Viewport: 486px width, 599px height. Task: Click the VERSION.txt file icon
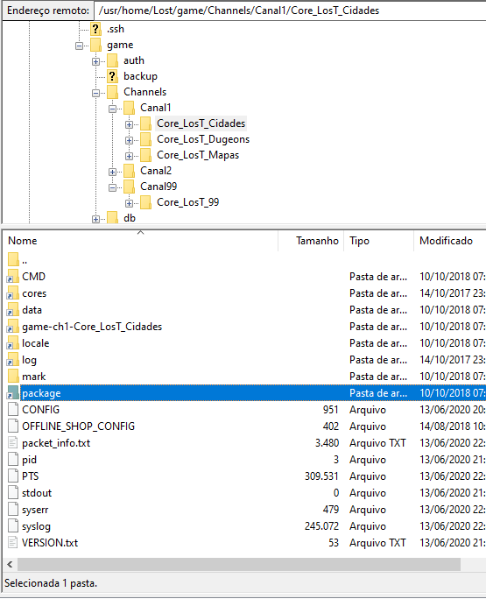coord(13,543)
